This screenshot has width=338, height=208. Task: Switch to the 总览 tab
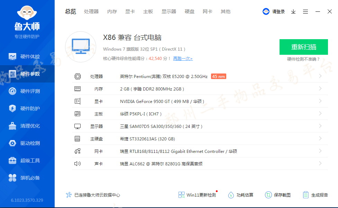point(71,11)
